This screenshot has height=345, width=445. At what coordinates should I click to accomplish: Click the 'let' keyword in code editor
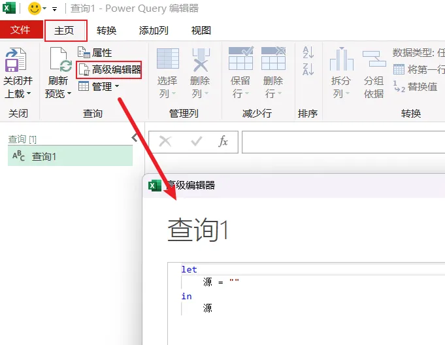189,269
